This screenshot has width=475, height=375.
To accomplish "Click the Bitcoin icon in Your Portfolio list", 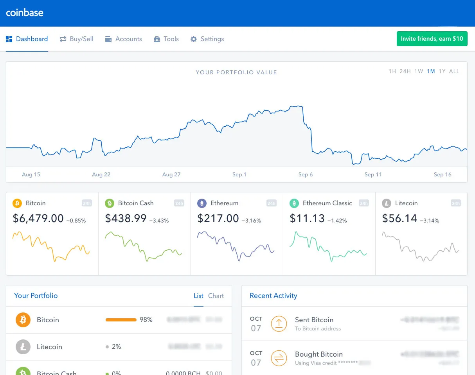I will (23, 320).
